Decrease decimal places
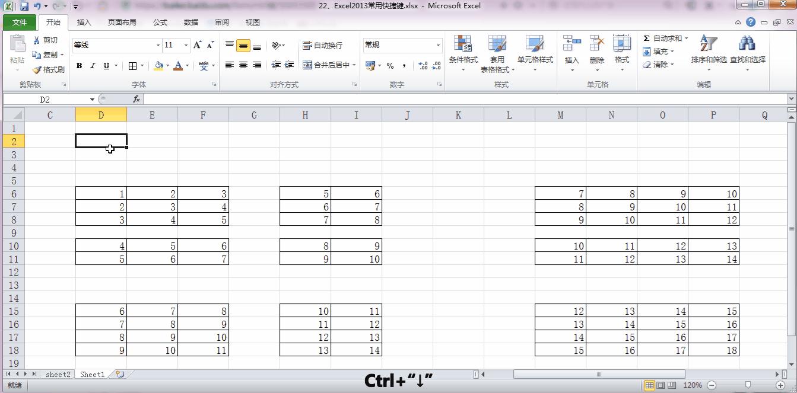 click(437, 66)
